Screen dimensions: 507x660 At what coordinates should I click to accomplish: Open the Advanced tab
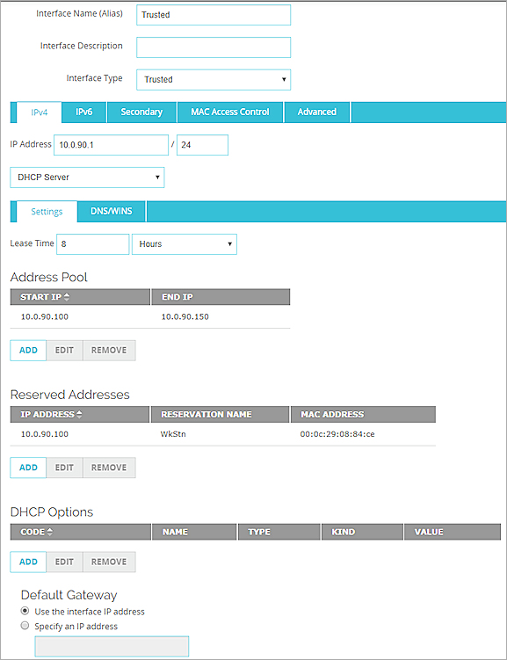click(x=317, y=112)
